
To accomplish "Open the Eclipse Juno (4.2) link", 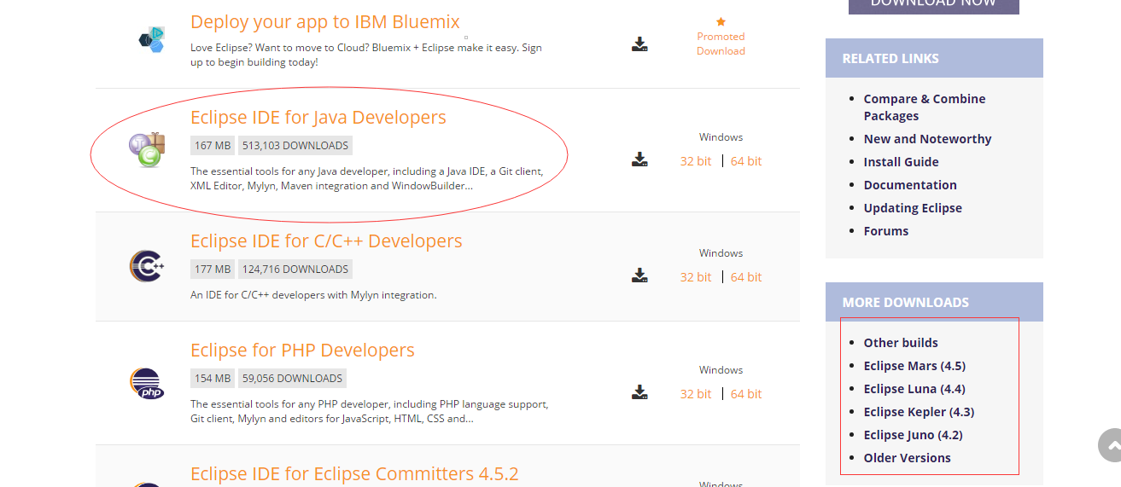I will click(913, 435).
